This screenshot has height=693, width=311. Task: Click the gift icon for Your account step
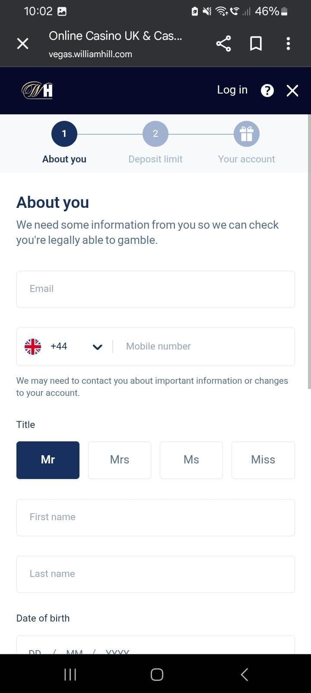pos(246,133)
